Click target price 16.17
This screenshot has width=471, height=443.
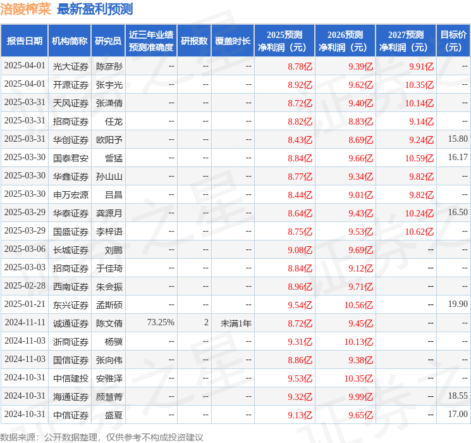click(458, 158)
